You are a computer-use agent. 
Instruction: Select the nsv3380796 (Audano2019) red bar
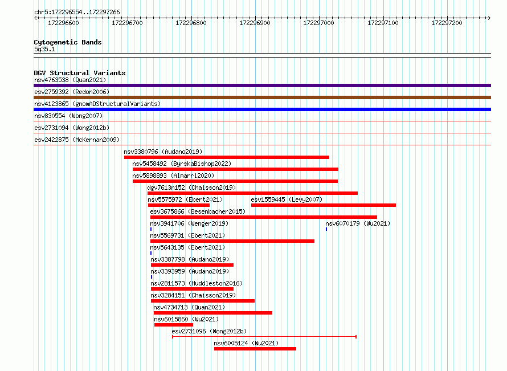click(x=227, y=157)
